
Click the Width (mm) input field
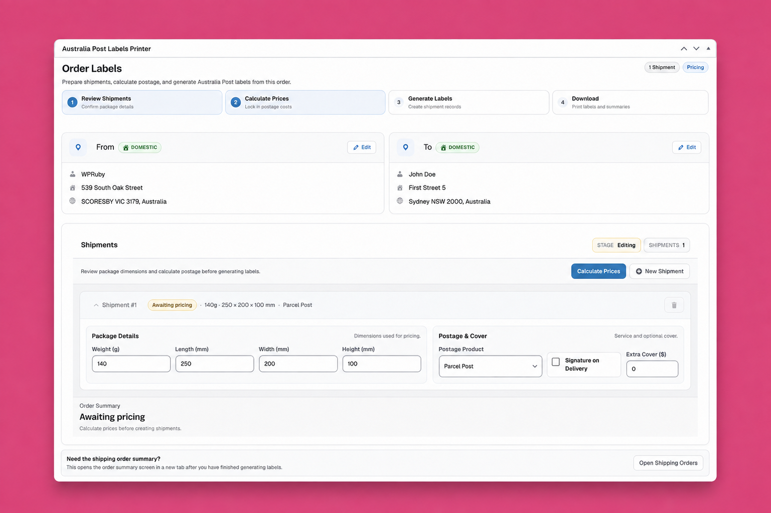pyautogui.click(x=298, y=364)
